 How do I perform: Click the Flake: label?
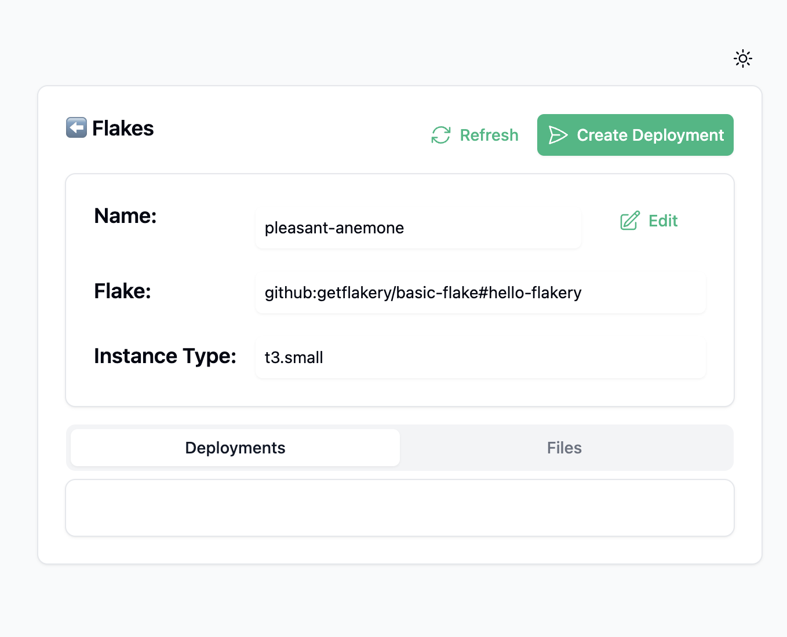[x=122, y=291]
